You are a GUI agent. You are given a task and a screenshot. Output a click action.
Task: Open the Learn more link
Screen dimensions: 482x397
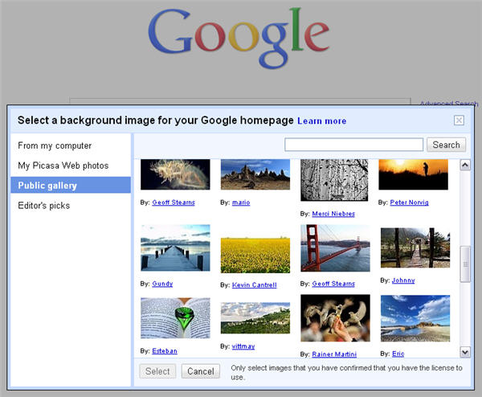pyautogui.click(x=321, y=121)
